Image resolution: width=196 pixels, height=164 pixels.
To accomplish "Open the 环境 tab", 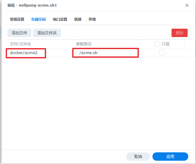I will 92,19.
